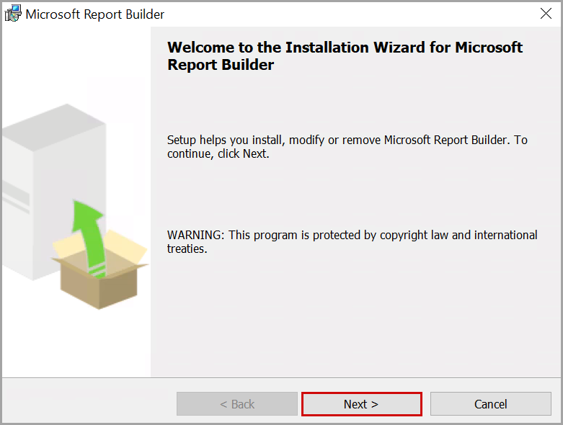Click the 'Welcome to the Installation Wizard' heading
This screenshot has height=425, width=563.
[x=345, y=48]
